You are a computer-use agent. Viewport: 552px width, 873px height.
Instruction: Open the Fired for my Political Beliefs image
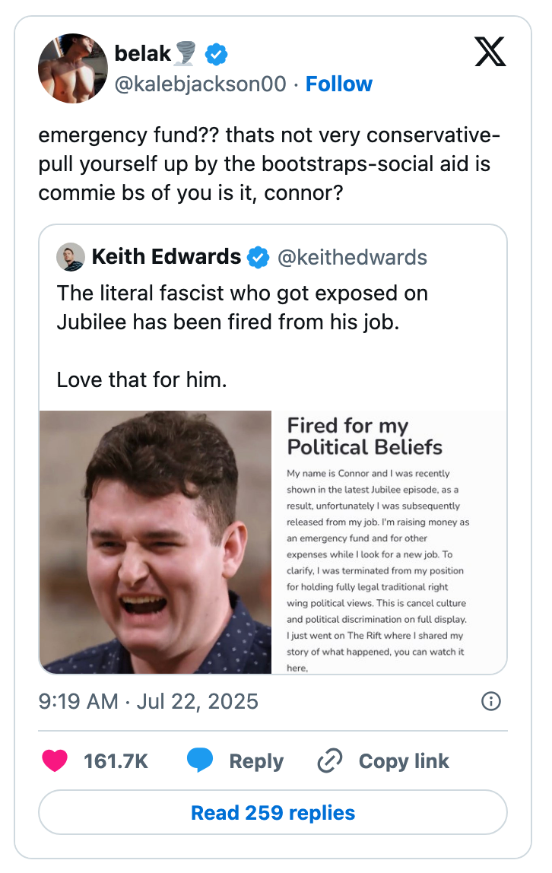coord(389,542)
